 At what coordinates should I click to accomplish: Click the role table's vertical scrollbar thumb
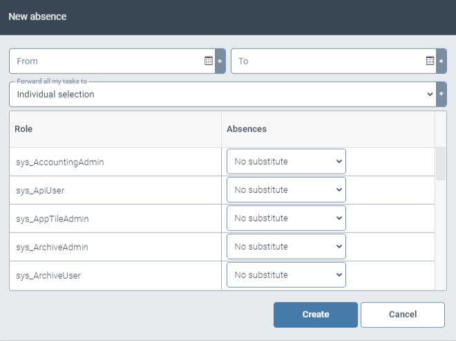440,163
